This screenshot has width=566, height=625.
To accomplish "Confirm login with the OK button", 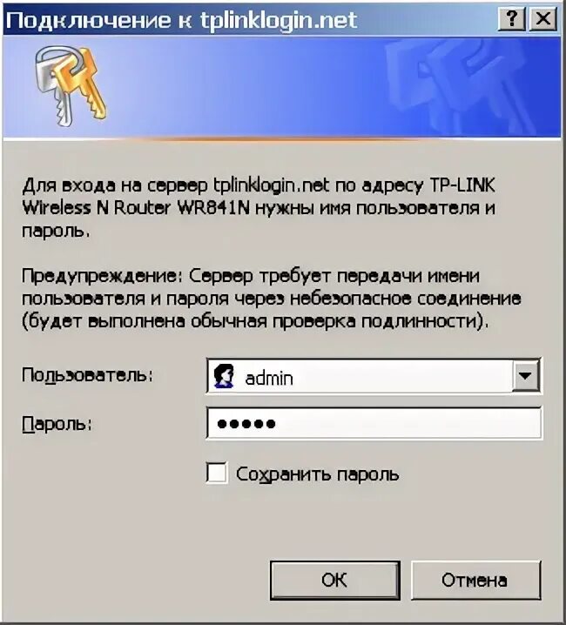I will click(x=334, y=580).
